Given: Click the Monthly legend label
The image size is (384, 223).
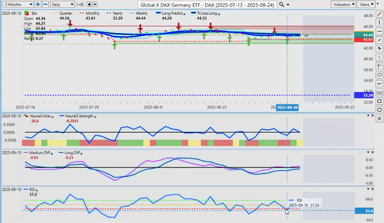Looking at the screenshot, I should [x=93, y=13].
